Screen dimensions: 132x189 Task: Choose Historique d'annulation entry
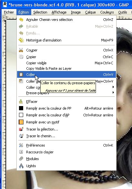pos(67,40)
